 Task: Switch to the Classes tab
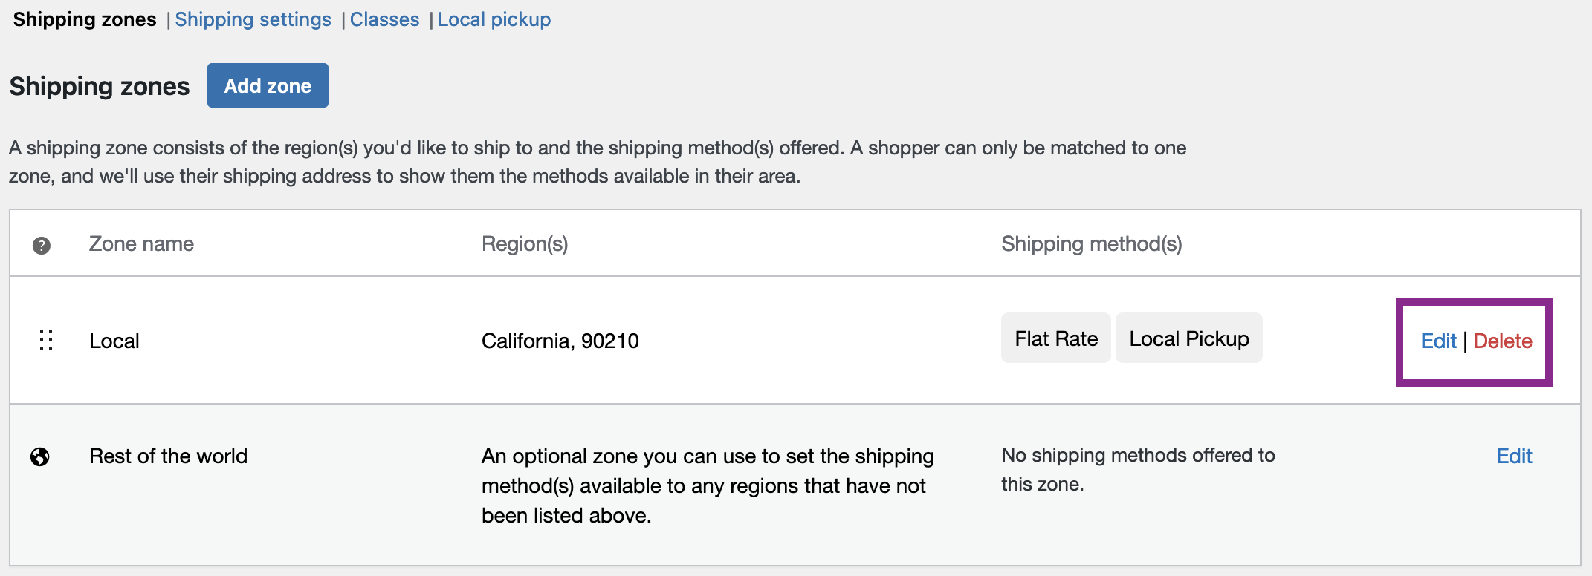384,19
